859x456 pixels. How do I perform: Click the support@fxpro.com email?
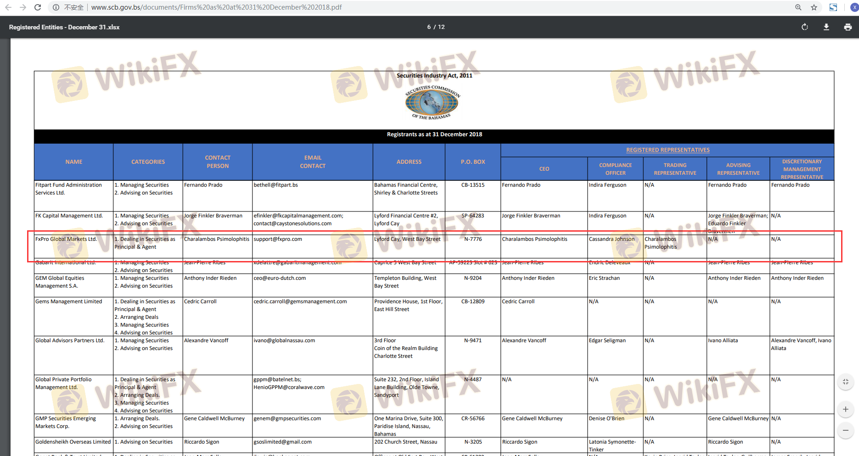click(x=278, y=239)
